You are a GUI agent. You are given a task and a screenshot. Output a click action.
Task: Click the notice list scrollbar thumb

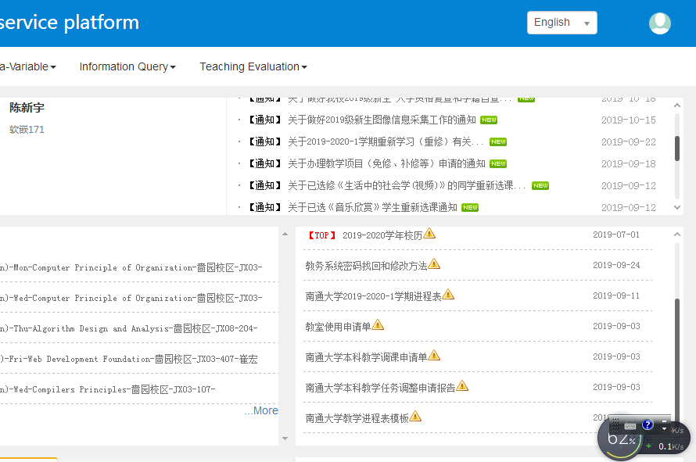(x=677, y=149)
